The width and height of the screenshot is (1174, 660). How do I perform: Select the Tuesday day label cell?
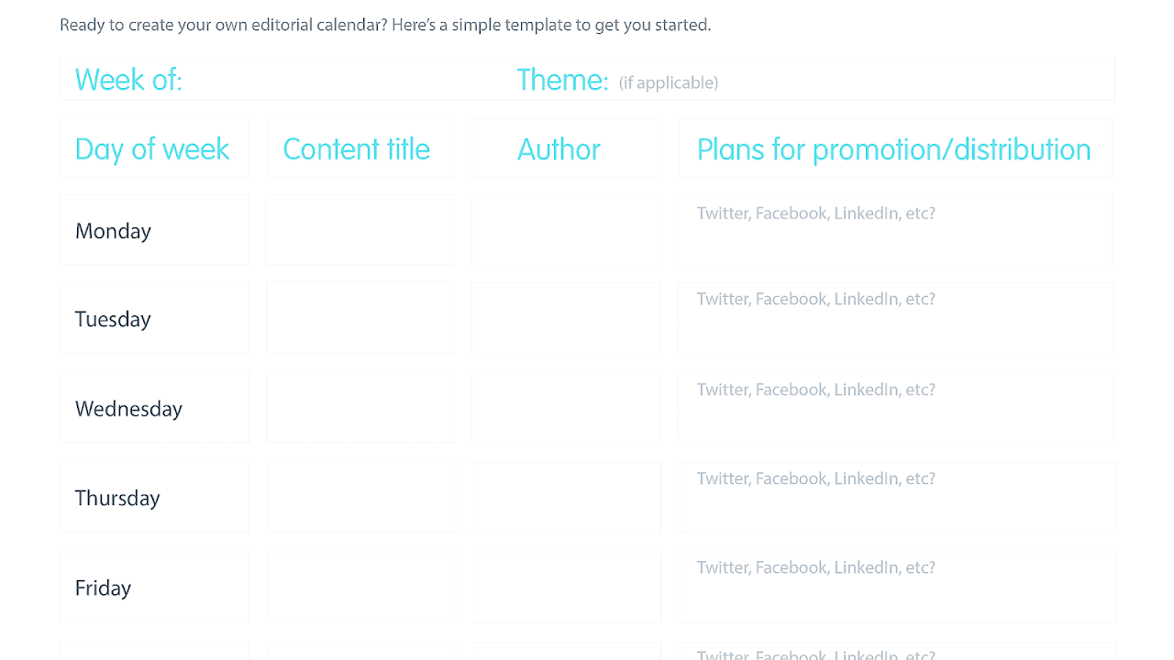coord(154,318)
